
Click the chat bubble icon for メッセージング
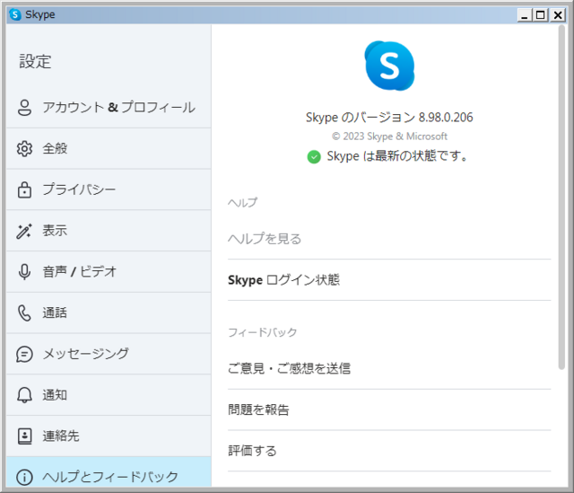click(24, 355)
